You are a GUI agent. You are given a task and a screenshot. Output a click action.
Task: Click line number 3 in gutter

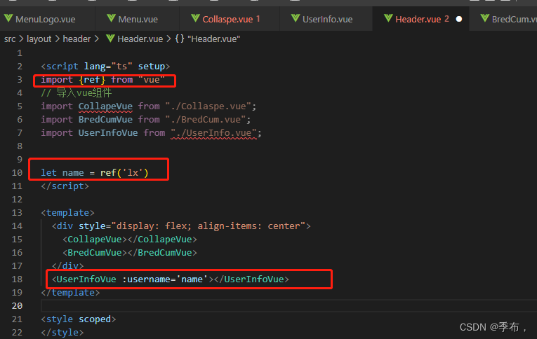20,80
